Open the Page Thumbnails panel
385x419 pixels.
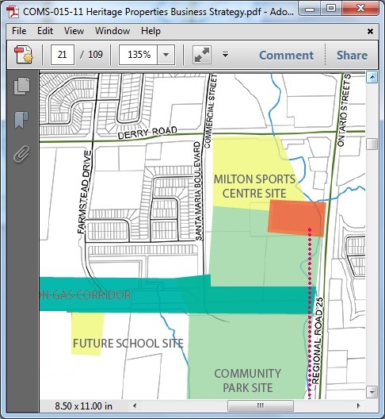(x=22, y=86)
